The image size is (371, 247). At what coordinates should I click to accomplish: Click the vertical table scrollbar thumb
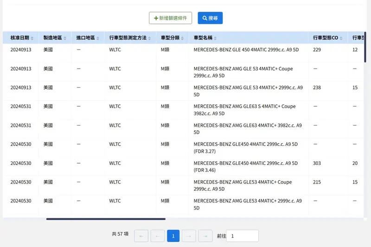click(365, 47)
